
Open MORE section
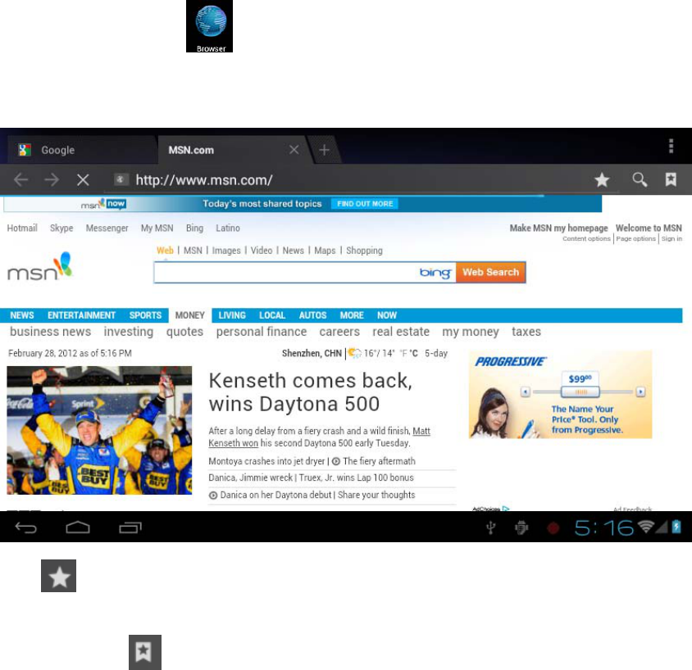pyautogui.click(x=352, y=315)
